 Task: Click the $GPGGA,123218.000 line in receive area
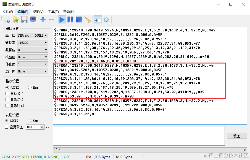click(135, 30)
